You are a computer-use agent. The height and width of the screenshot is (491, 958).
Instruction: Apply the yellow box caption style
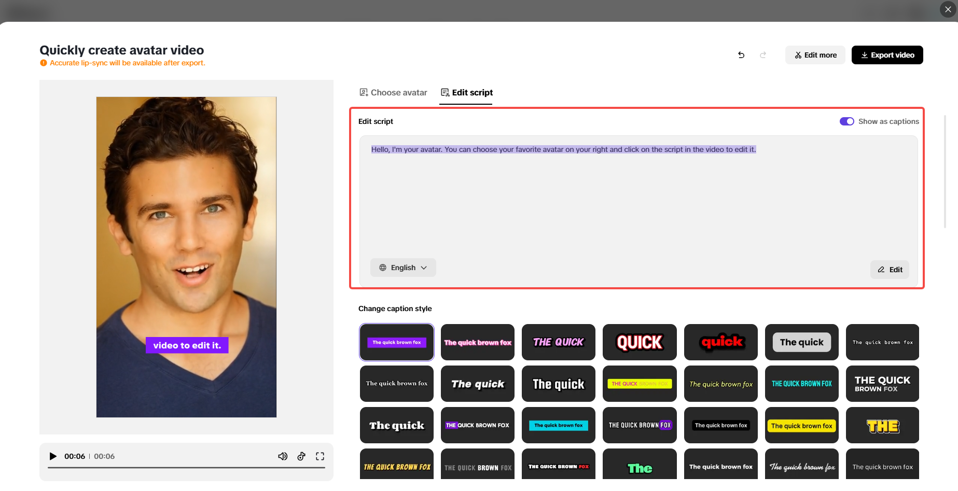tap(802, 425)
